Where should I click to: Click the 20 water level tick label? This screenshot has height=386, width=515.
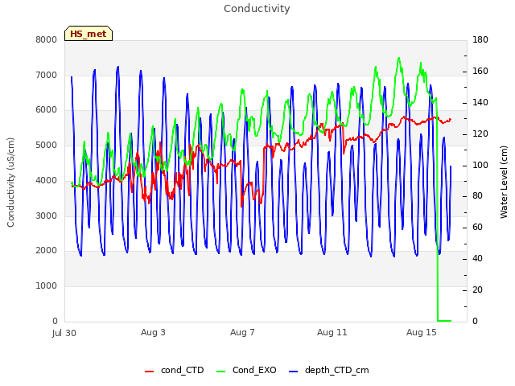pyautogui.click(x=477, y=289)
